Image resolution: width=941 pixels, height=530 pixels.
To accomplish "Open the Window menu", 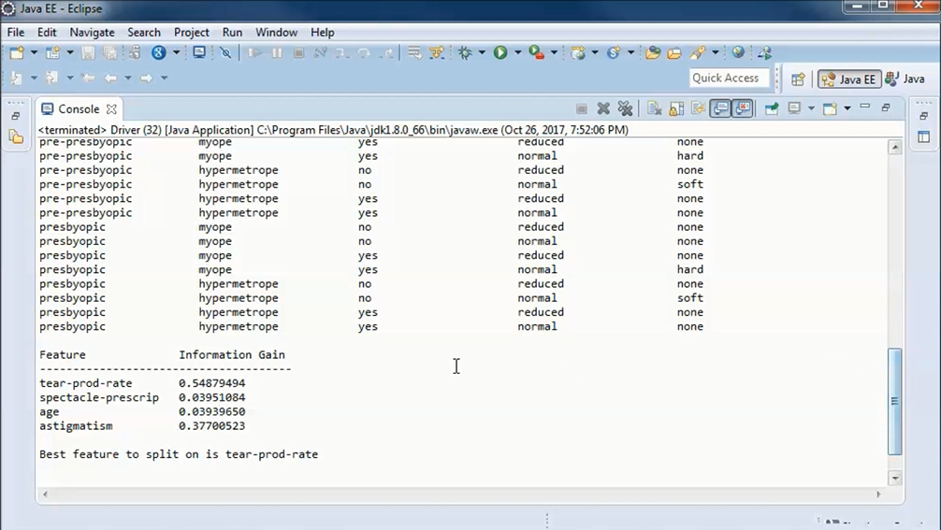I will 276,33.
